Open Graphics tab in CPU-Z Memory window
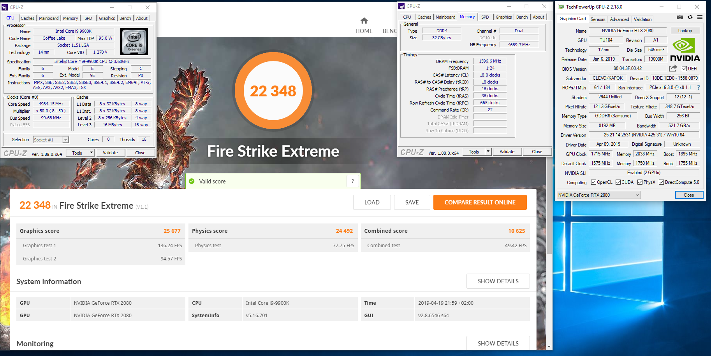 click(504, 17)
